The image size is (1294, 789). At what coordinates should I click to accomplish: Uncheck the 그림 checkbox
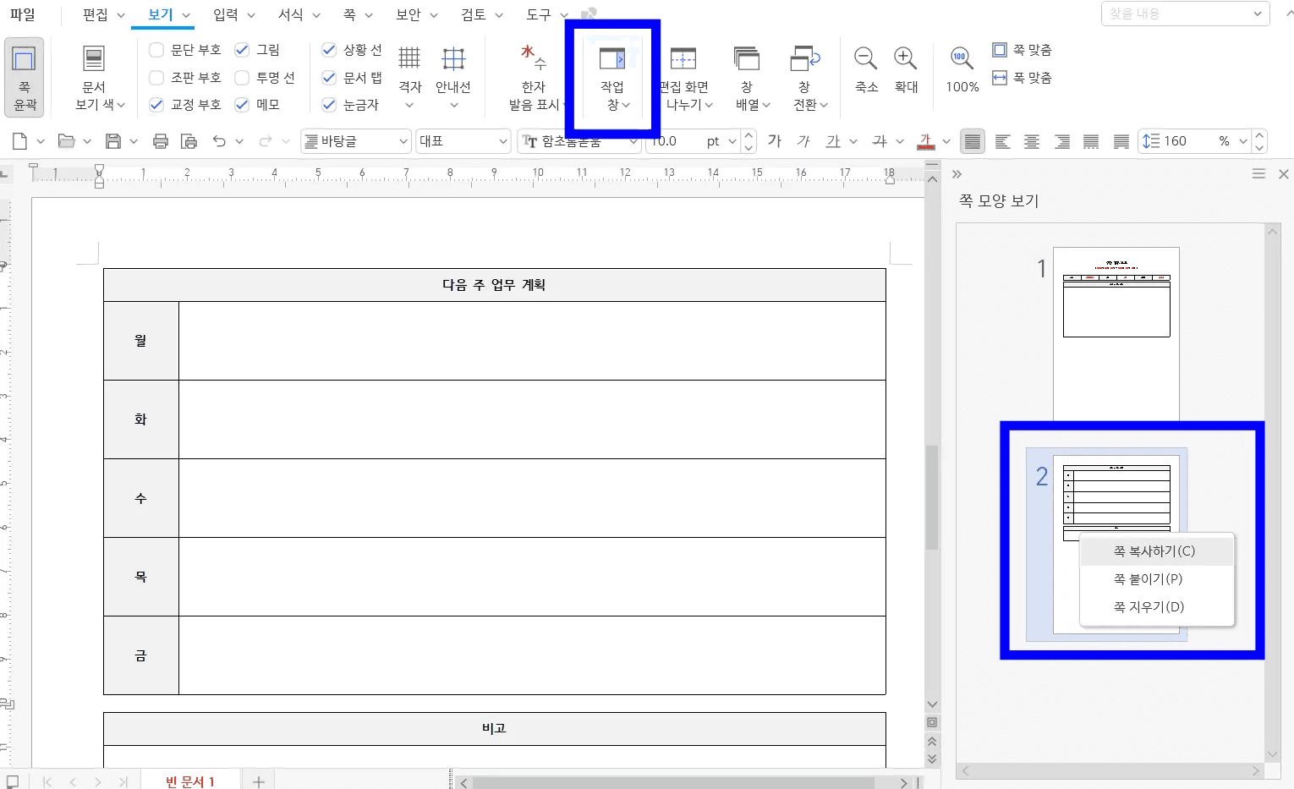pos(242,50)
